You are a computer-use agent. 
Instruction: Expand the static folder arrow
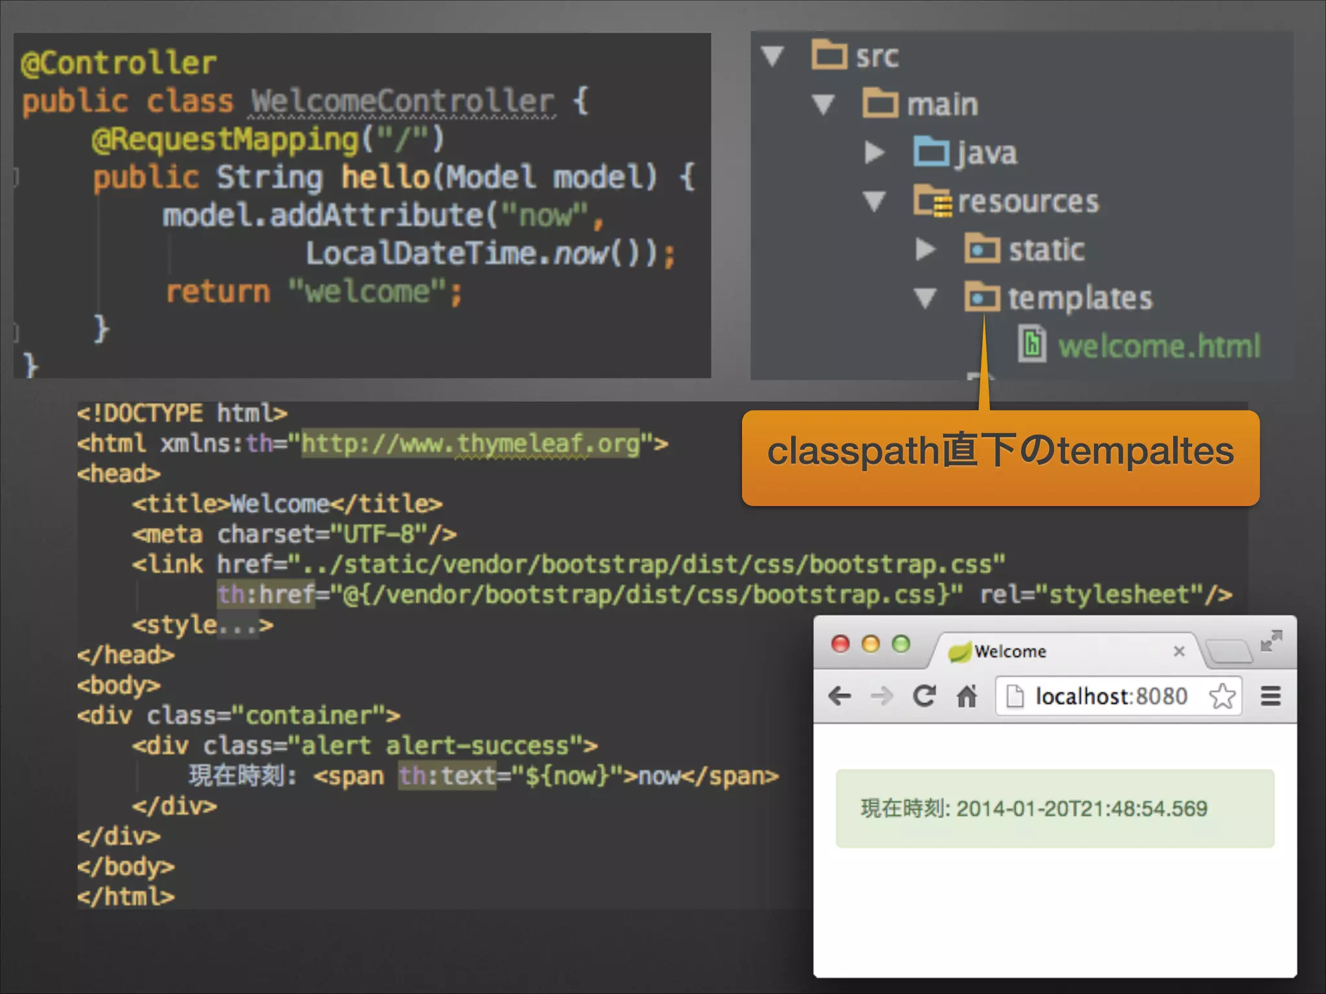[925, 249]
